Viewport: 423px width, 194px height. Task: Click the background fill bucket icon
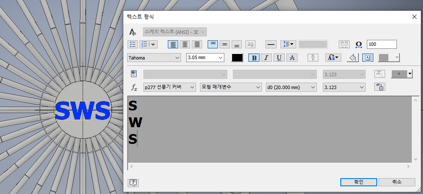click(x=352, y=58)
